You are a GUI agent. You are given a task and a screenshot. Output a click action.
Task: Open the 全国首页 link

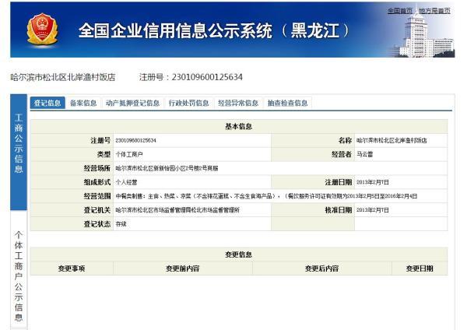tap(400, 11)
